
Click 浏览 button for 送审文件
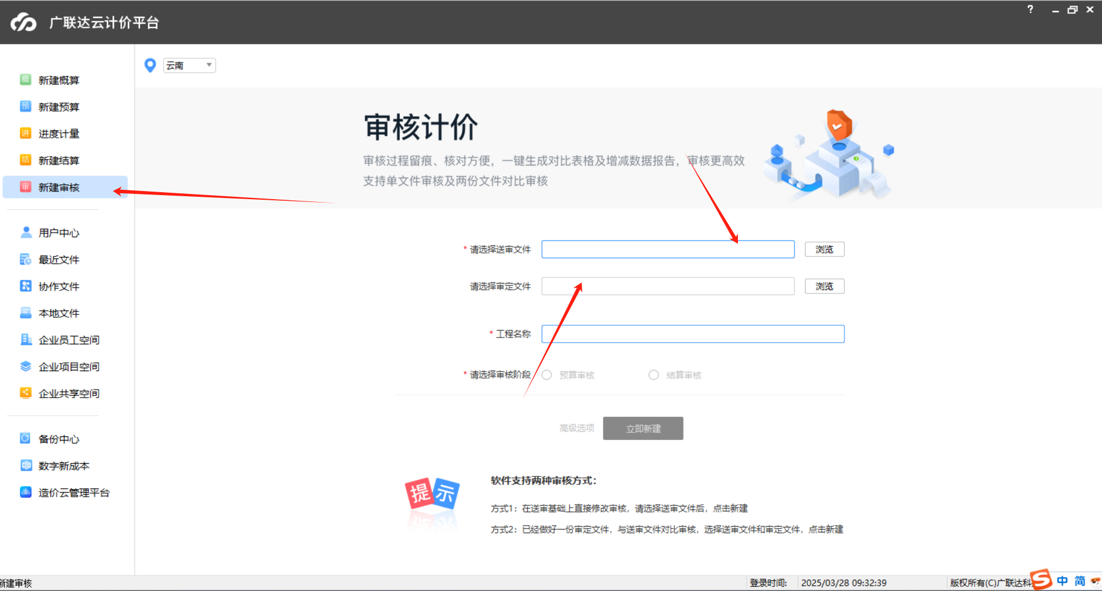pos(824,249)
